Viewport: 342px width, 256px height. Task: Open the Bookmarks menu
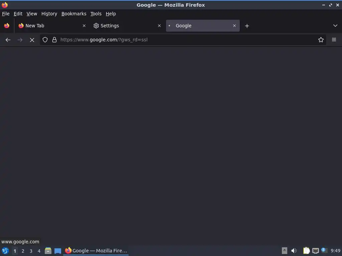coord(74,14)
